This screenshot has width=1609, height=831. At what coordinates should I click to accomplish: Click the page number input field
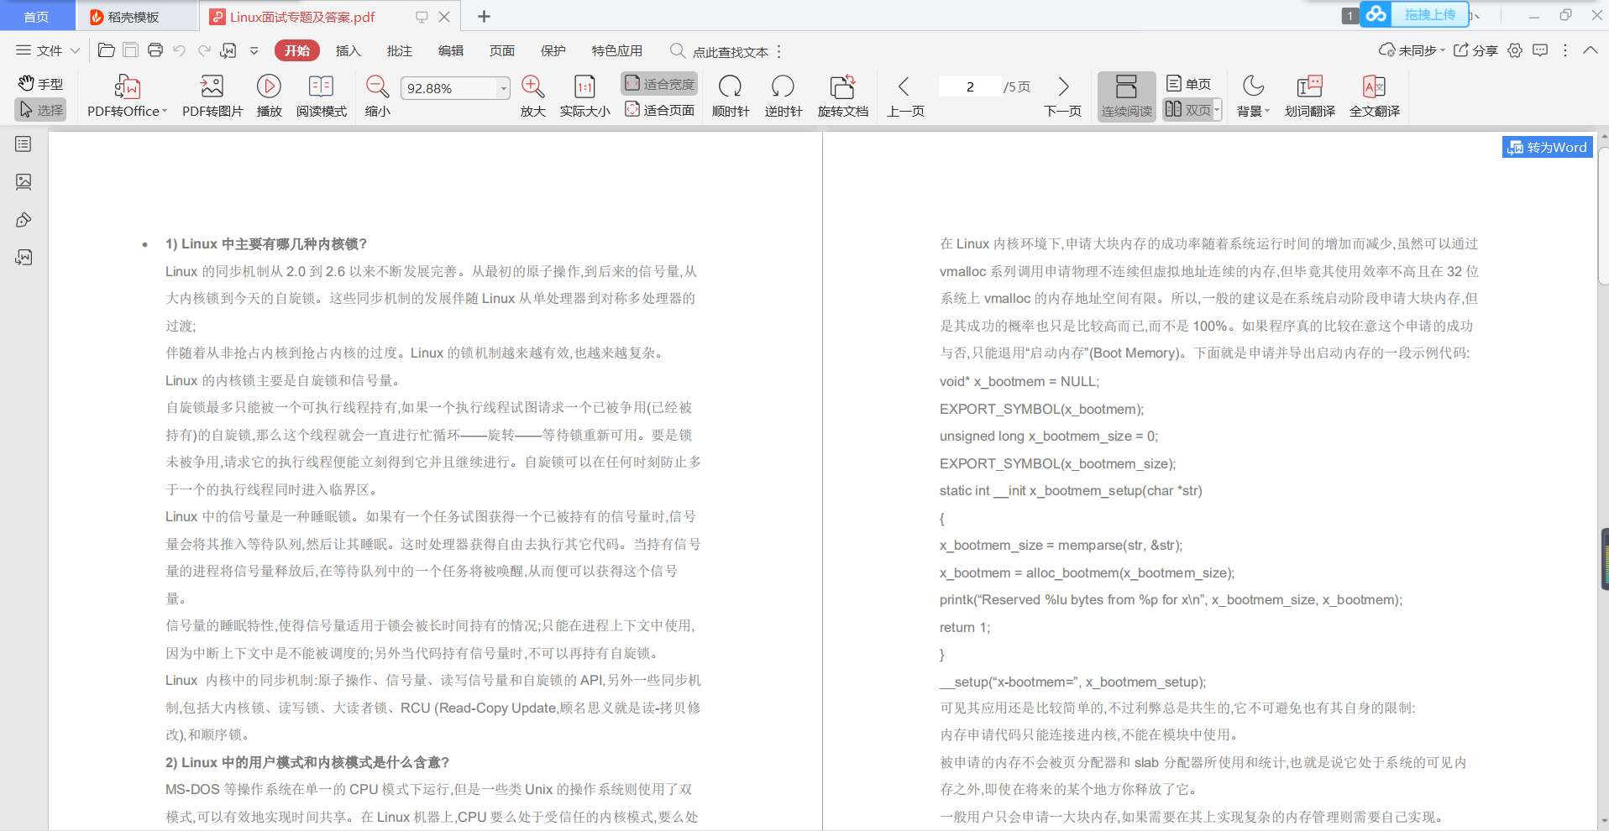point(970,86)
